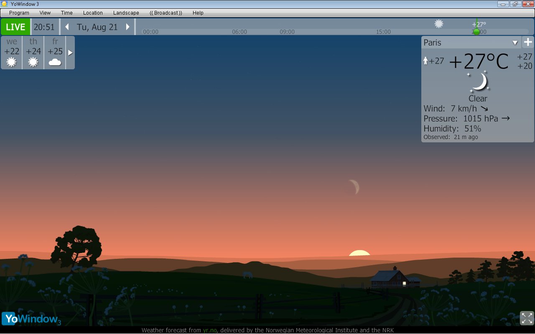The width and height of the screenshot is (535, 334).
Task: Open the yr.no link
Action: coord(210,330)
